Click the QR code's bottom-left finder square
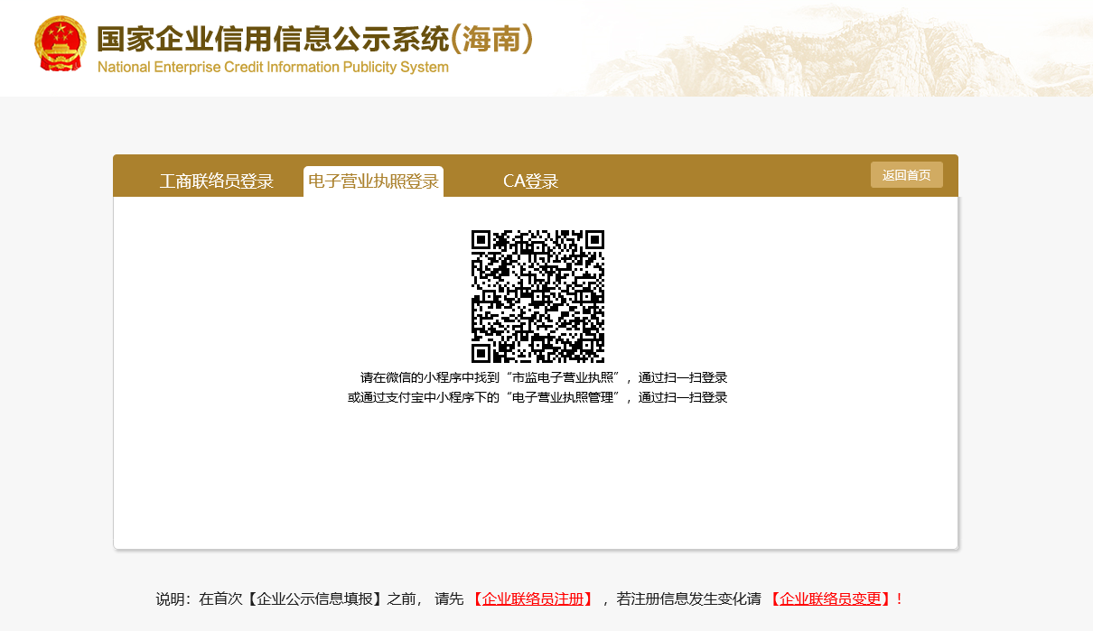1093x631 pixels. [481, 352]
